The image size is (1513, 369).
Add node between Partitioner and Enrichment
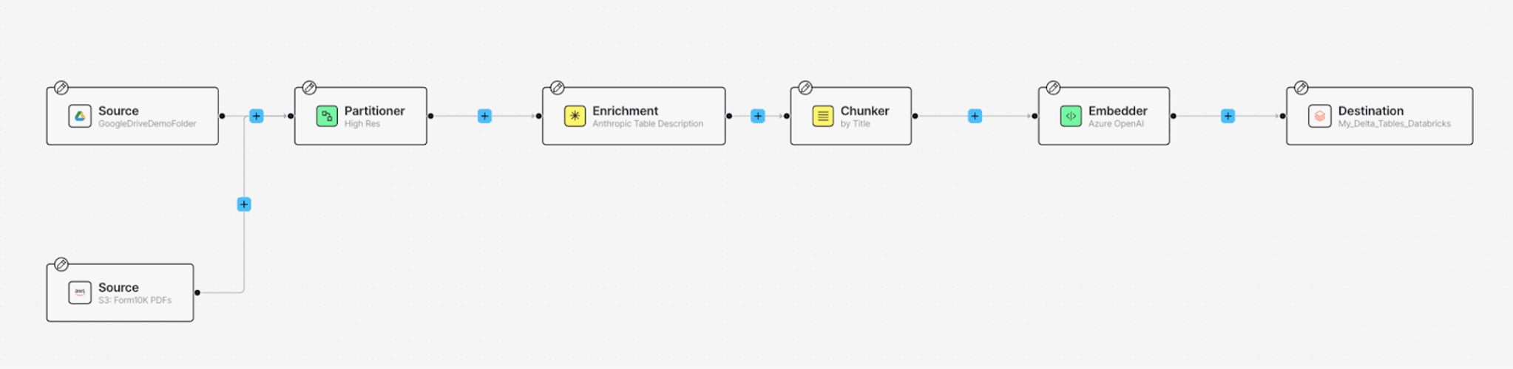[484, 116]
